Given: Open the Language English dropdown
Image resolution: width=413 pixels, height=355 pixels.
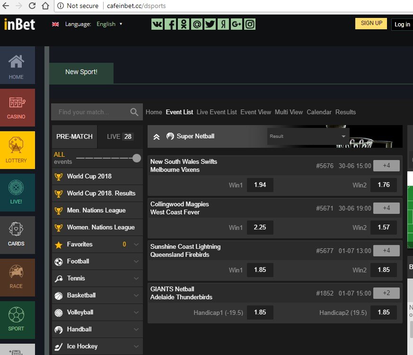Looking at the screenshot, I should click(x=108, y=24).
